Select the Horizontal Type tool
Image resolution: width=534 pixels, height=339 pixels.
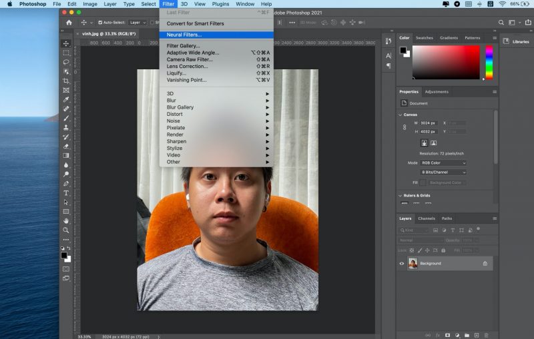[66, 193]
